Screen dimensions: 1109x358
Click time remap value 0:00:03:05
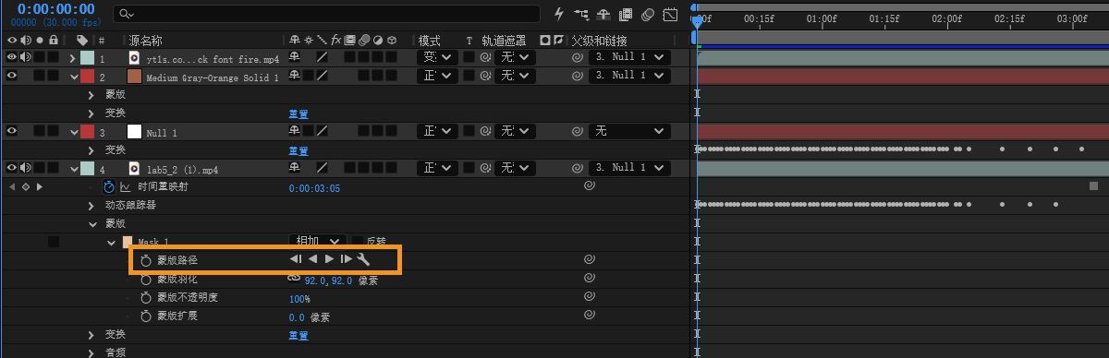click(314, 187)
